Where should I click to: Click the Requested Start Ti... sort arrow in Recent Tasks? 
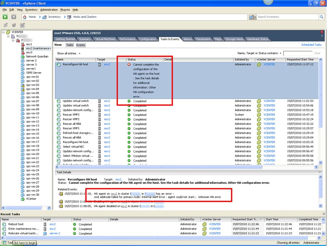tap(261, 220)
